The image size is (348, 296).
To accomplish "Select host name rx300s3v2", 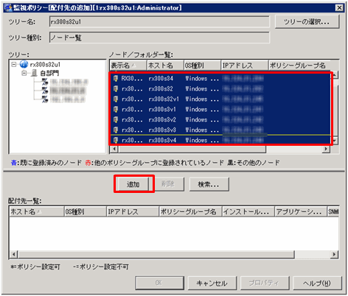I will pyautogui.click(x=162, y=120).
